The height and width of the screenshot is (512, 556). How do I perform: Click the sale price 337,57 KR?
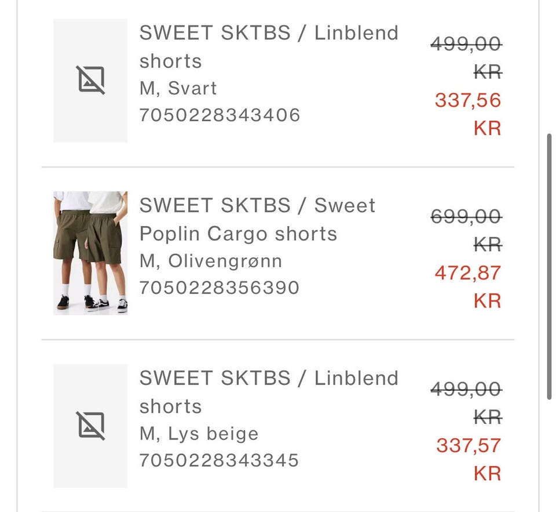(x=469, y=459)
